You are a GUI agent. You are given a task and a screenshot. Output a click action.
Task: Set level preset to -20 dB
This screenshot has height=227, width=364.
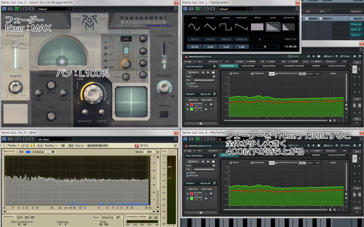[194, 47]
